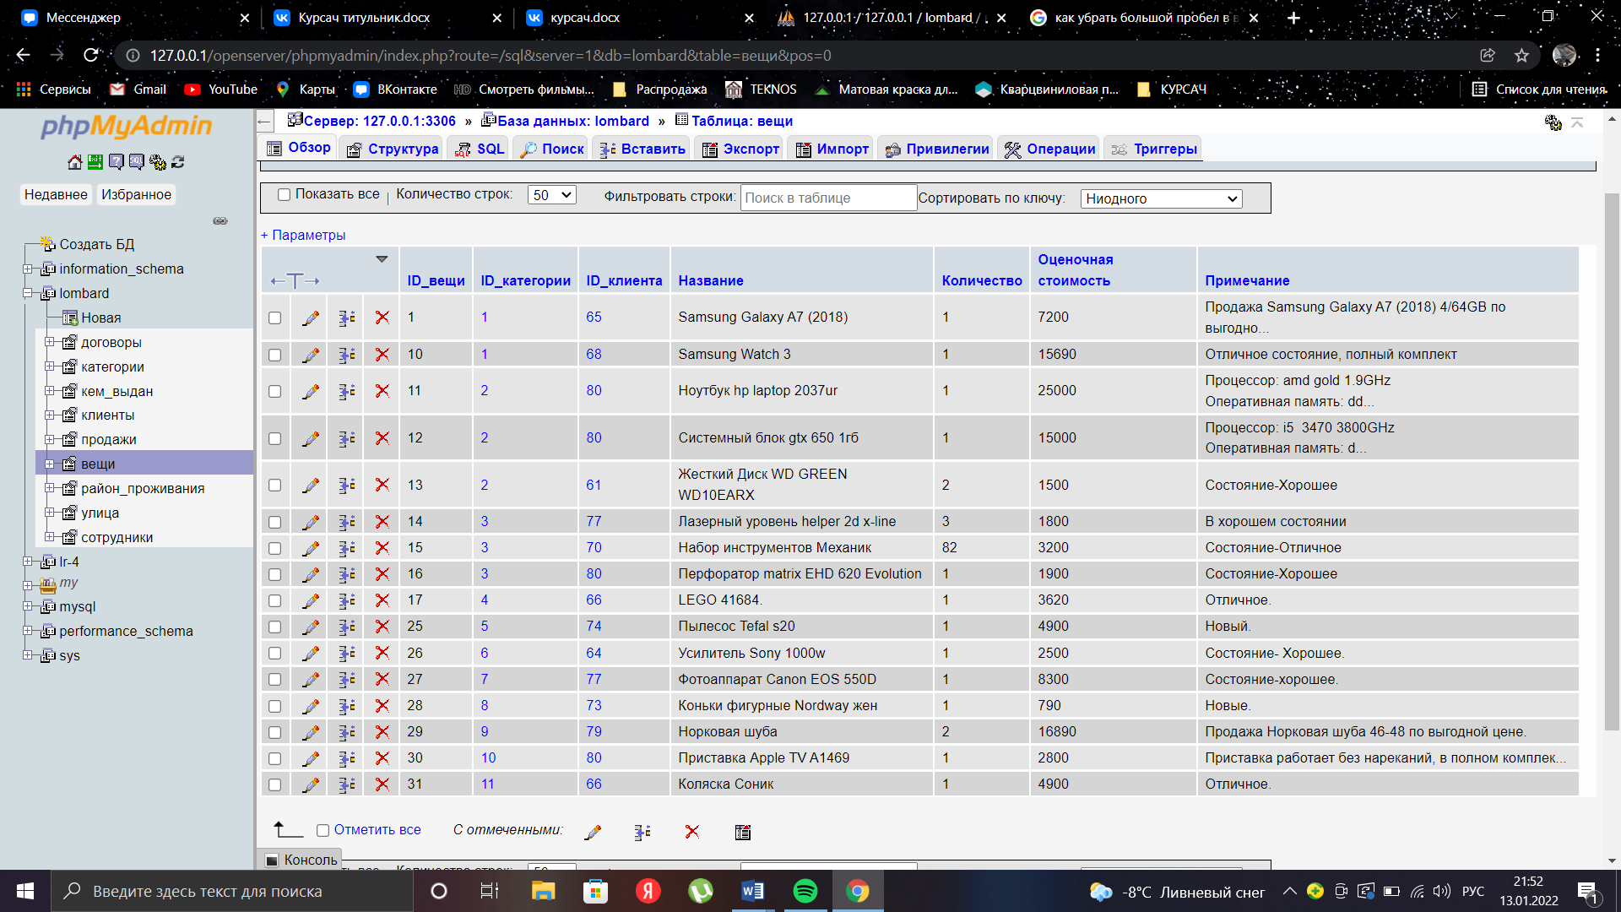Open Yandex browser from the taskbar
This screenshot has height=912, width=1621.
[x=648, y=891]
